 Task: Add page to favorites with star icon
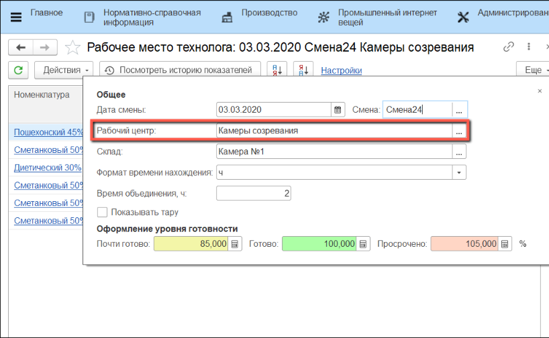74,48
